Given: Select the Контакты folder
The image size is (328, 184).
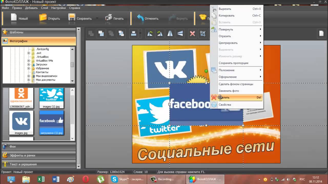Looking at the screenshot, I should (42, 72).
